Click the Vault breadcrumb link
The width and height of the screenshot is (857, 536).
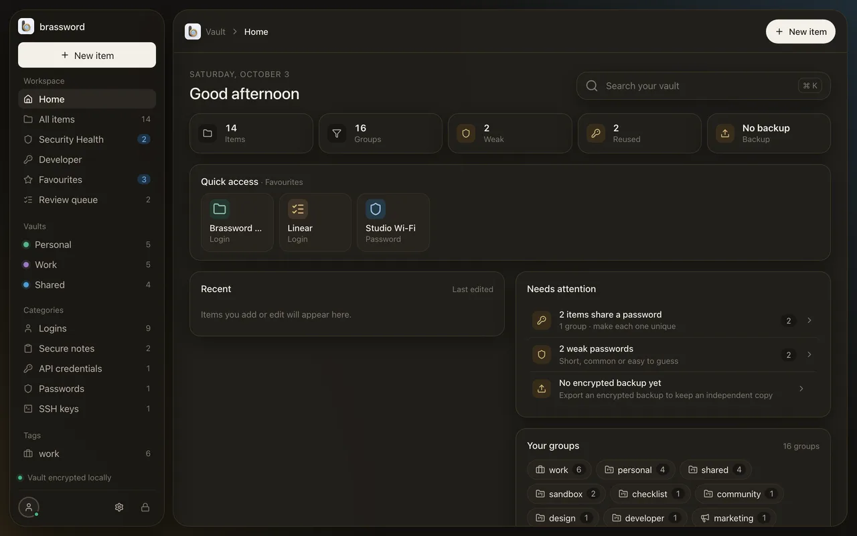click(x=216, y=31)
